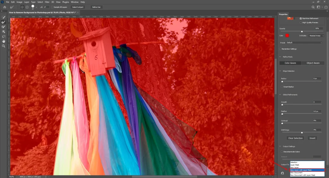
Task: Click the Contrast 0% value field
Action: (x=317, y=120)
